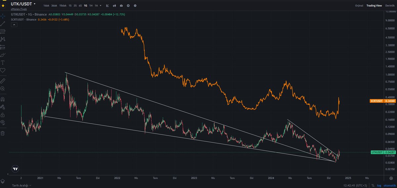
Task: Open the Derinlik depth tab
Action: click(x=390, y=6)
